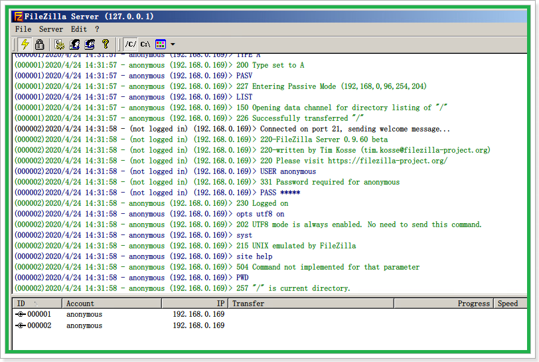Click the FileZilla logo in title bar
This screenshot has height=362, width=539.
click(18, 17)
